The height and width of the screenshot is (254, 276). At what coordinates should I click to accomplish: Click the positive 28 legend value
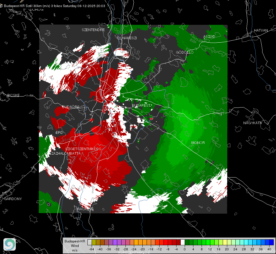244,249
